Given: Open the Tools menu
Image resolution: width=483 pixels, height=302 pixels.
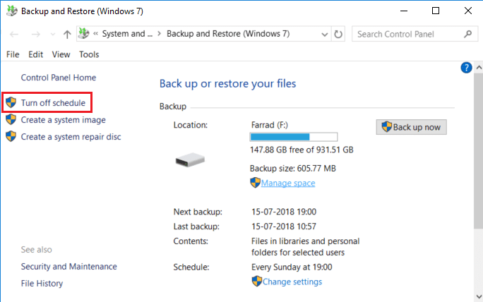Looking at the screenshot, I should pyautogui.click(x=89, y=54).
